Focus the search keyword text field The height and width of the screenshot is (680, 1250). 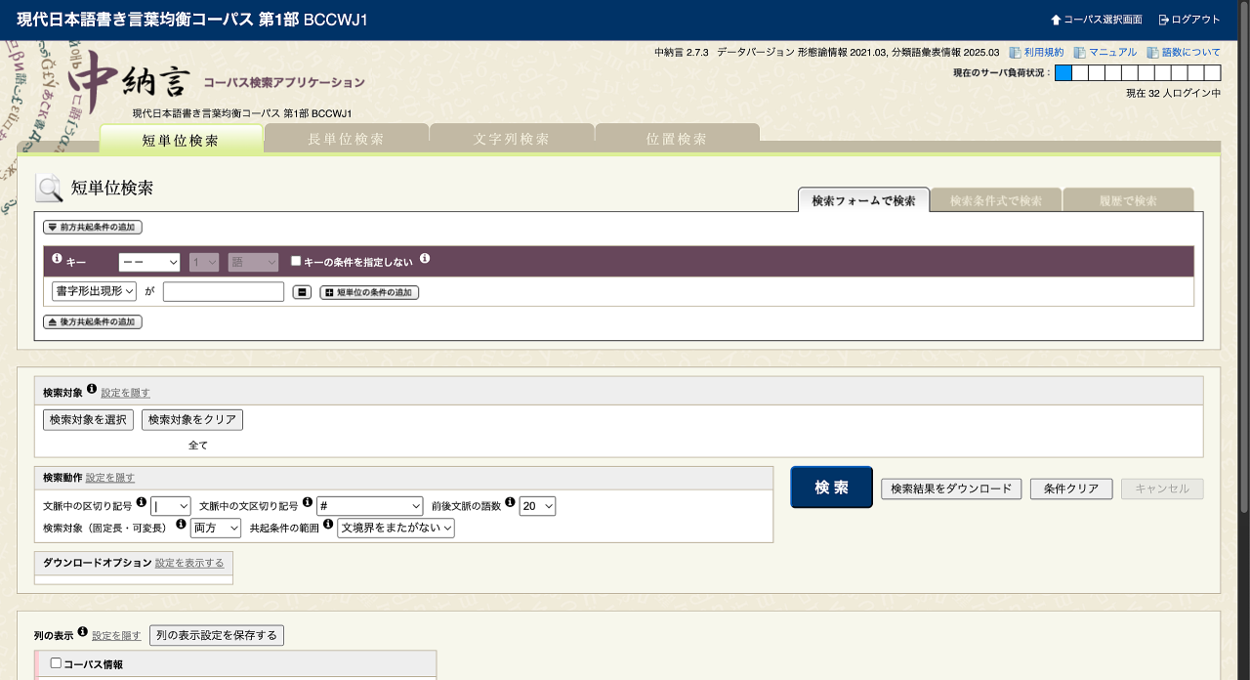224,291
